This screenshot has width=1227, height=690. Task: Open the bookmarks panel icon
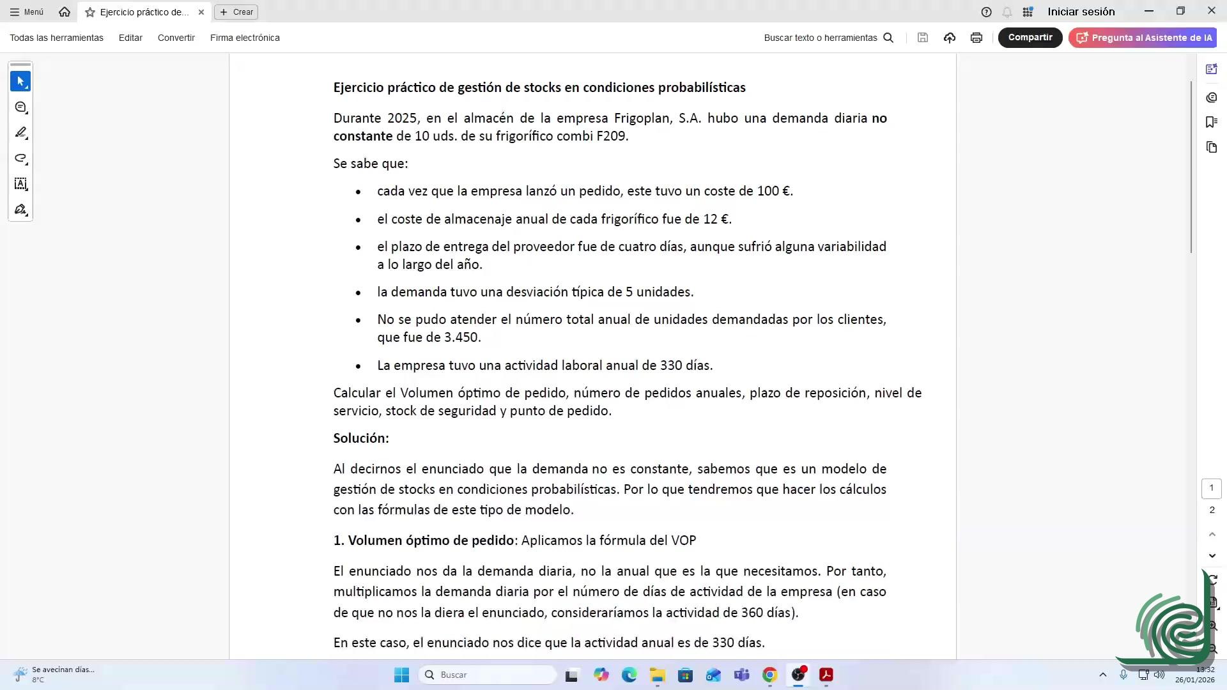click(1211, 122)
